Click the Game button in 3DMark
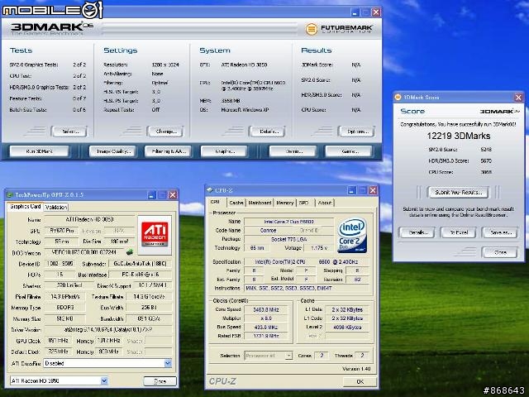The width and height of the screenshot is (529, 397). (x=349, y=151)
